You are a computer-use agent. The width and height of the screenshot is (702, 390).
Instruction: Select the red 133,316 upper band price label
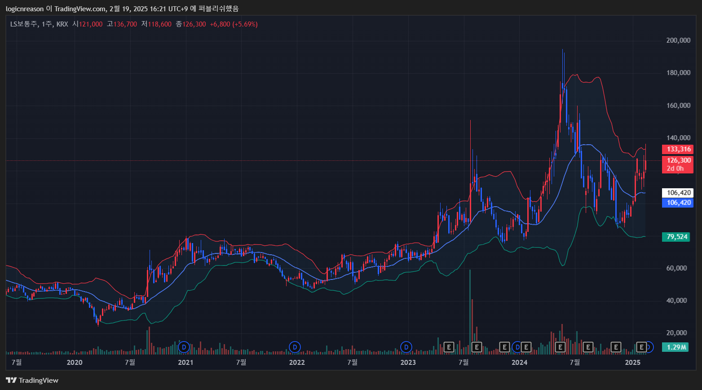(678, 149)
